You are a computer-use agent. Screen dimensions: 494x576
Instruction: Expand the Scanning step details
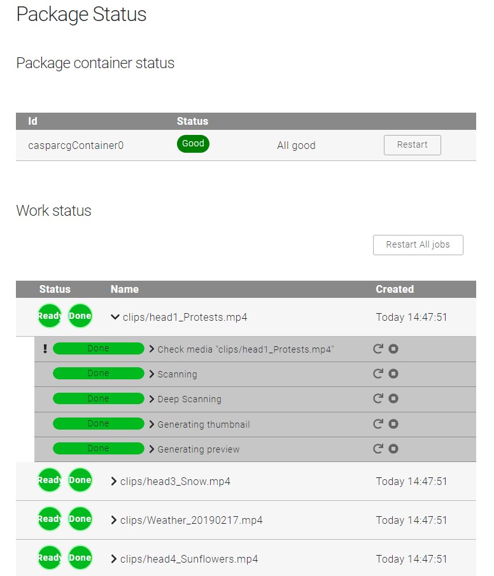pyautogui.click(x=152, y=374)
